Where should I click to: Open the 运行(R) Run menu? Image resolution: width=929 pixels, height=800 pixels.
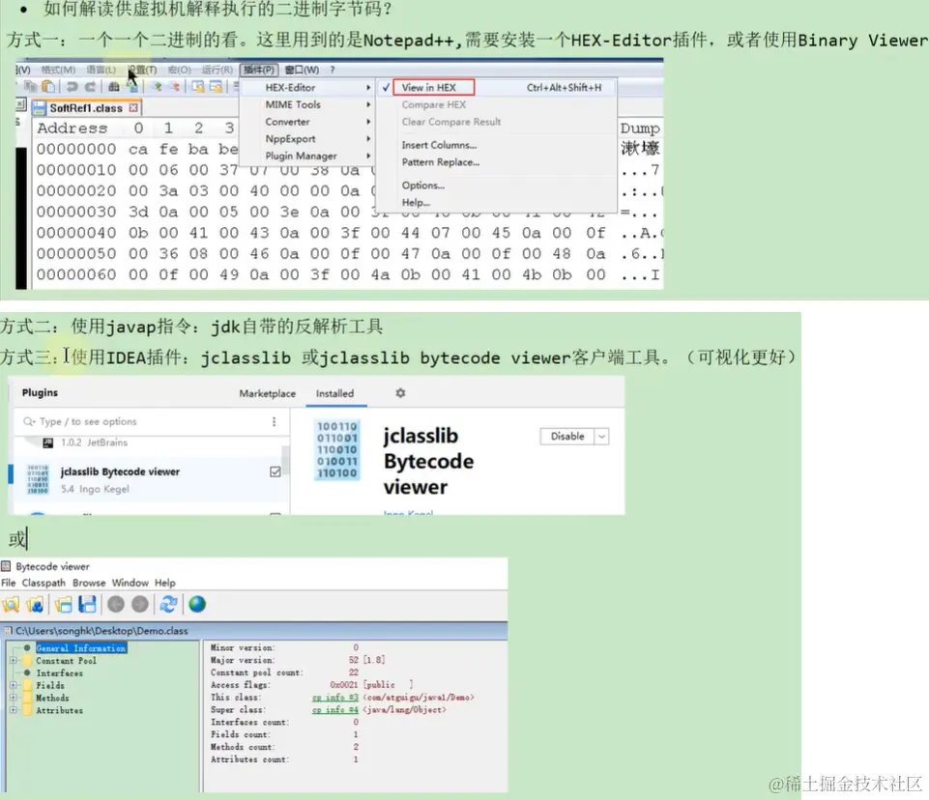click(x=217, y=70)
